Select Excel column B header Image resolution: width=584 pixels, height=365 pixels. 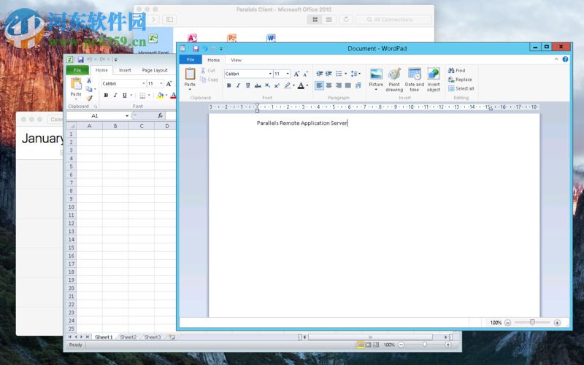click(x=115, y=126)
